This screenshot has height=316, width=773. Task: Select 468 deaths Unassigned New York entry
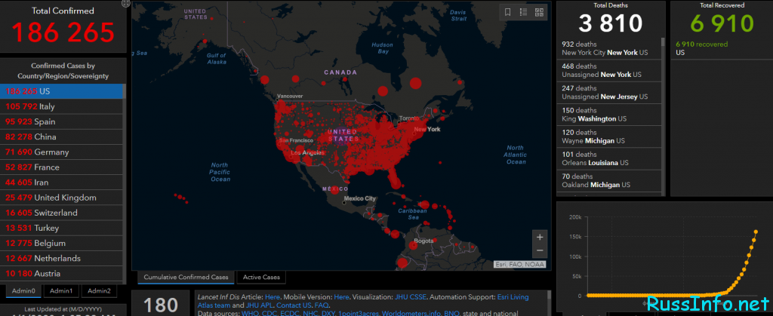pos(608,70)
